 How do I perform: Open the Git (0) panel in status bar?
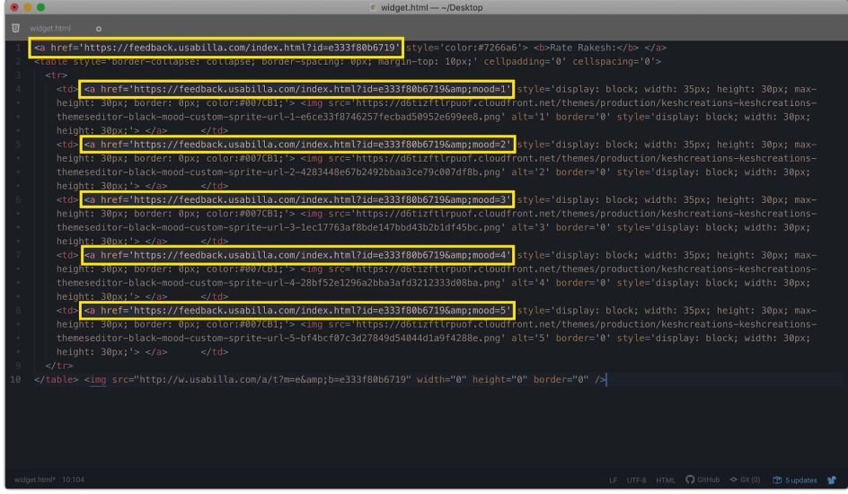pyautogui.click(x=746, y=480)
